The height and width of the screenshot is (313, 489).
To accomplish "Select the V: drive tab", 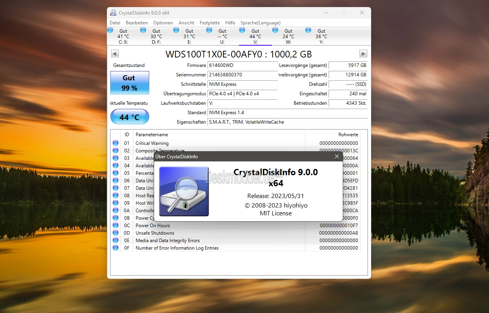I will click(256, 36).
